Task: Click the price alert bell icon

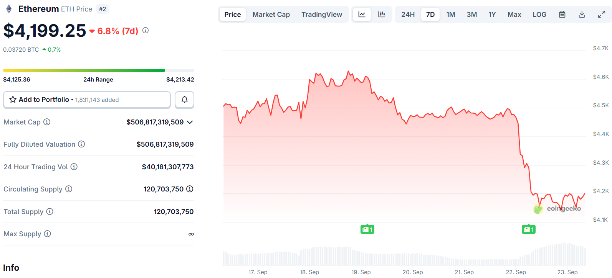Action: click(185, 100)
